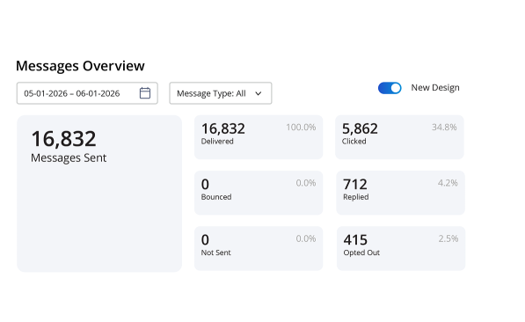Click the Clicked stat label
525x322 pixels.
(354, 142)
